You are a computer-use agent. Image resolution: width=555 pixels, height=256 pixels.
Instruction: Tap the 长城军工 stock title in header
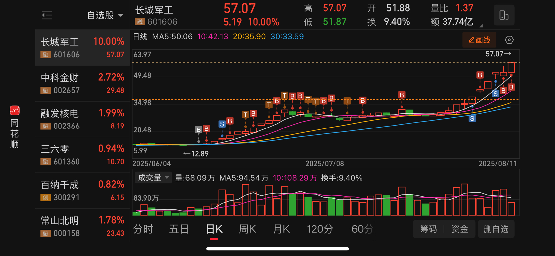tap(154, 10)
